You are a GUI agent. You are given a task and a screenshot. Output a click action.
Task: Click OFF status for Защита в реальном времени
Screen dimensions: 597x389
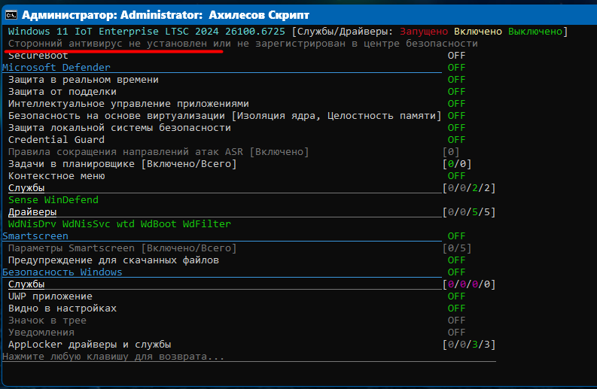click(456, 80)
